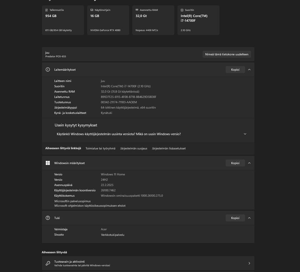Click the display adapter icon on Näytönohjain card
300x272 pixels.
[92, 10]
